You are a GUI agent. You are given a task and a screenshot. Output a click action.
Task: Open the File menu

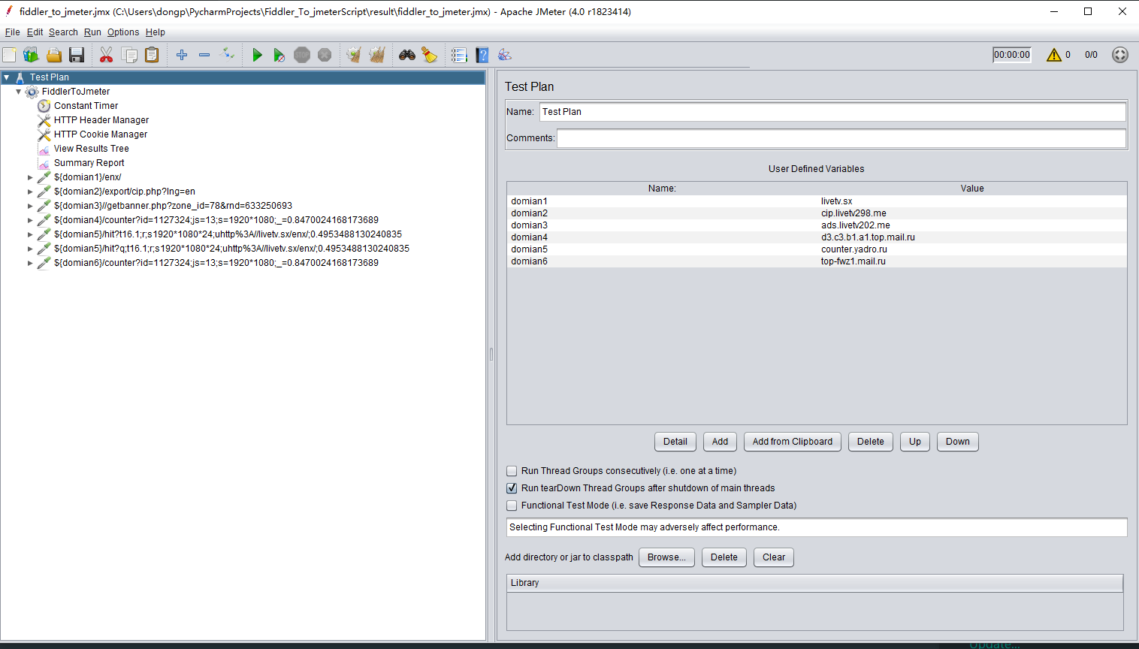[x=12, y=32]
